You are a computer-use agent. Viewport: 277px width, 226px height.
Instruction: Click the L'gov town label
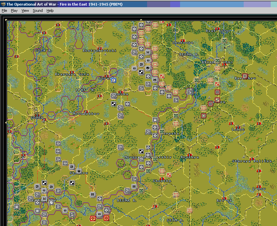click(x=259, y=189)
